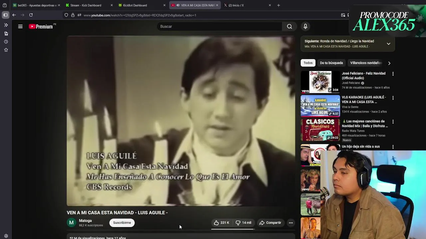Click the video player to pause
This screenshot has height=239, width=426.
(181, 121)
